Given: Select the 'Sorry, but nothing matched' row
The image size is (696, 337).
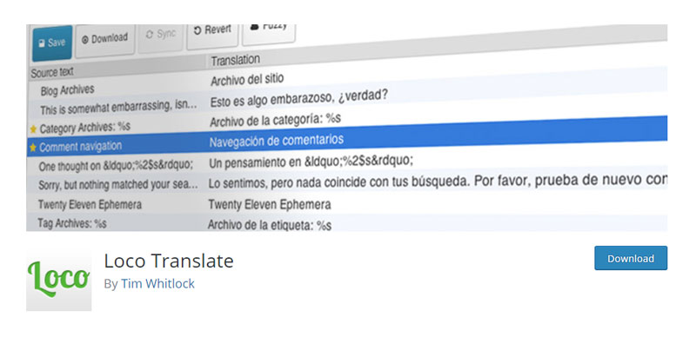Looking at the screenshot, I should point(346,182).
